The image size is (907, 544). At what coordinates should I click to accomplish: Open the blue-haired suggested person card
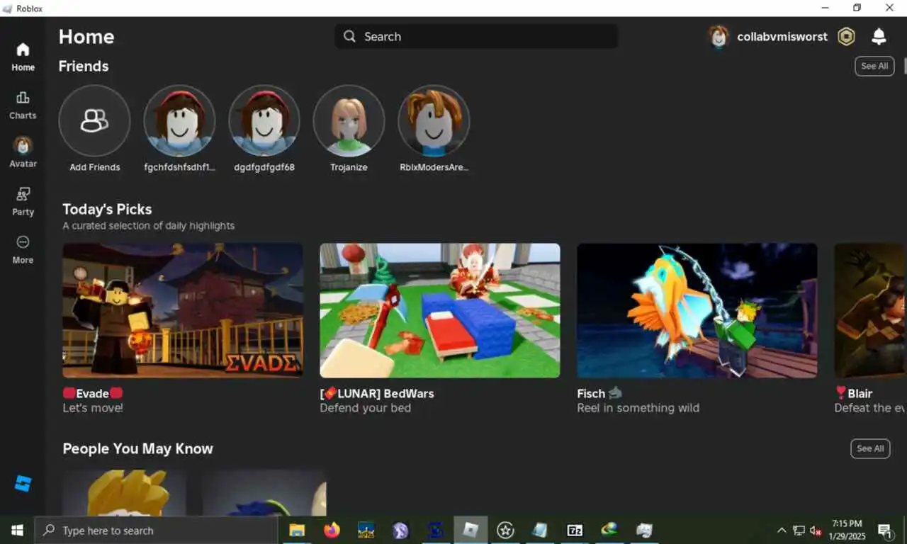[x=264, y=493]
